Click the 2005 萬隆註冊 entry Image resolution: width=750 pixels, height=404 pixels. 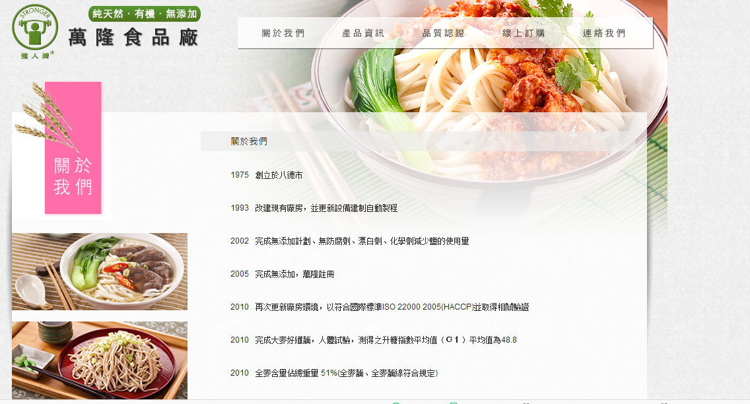pos(282,274)
